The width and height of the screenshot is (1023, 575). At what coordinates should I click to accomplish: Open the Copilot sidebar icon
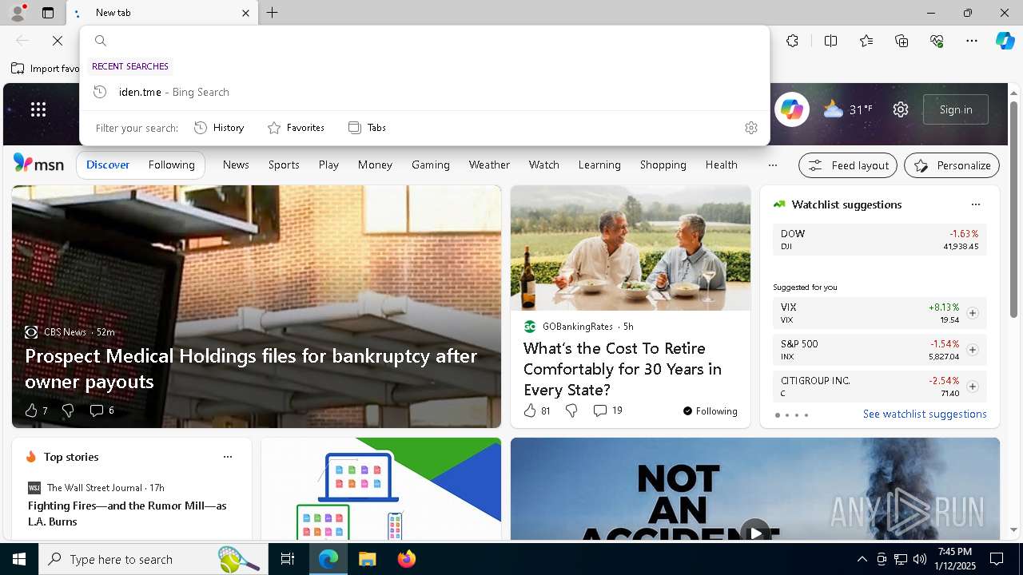pos(1005,41)
